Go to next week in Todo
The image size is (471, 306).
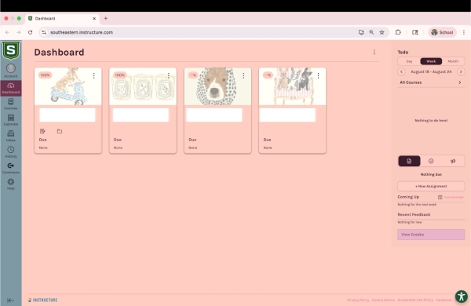pyautogui.click(x=461, y=71)
